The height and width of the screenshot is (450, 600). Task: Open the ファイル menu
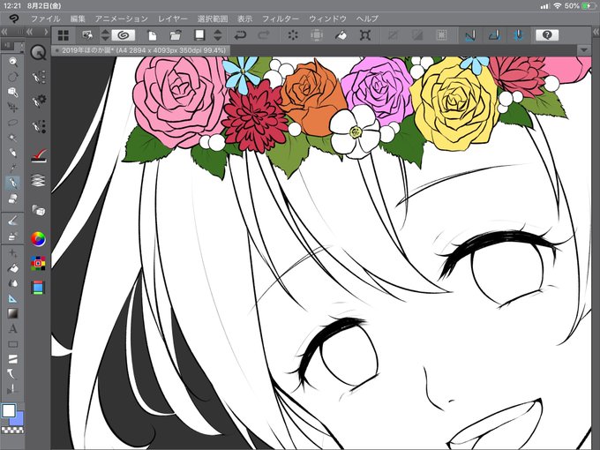(x=46, y=19)
